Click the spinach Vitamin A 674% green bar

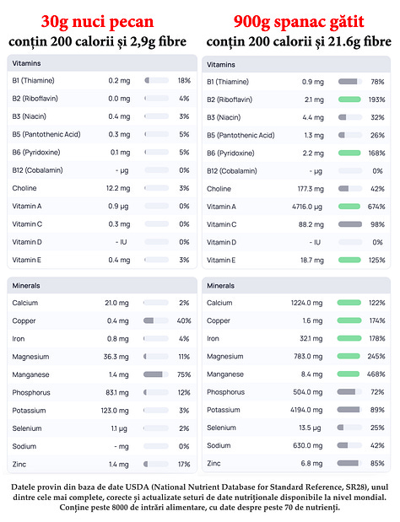(349, 207)
